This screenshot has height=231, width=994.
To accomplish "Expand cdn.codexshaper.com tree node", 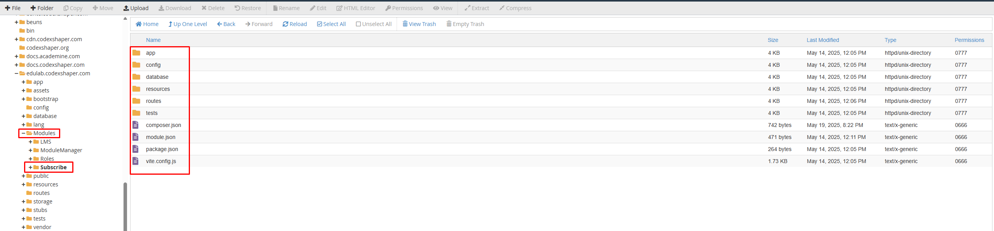I will [16, 39].
